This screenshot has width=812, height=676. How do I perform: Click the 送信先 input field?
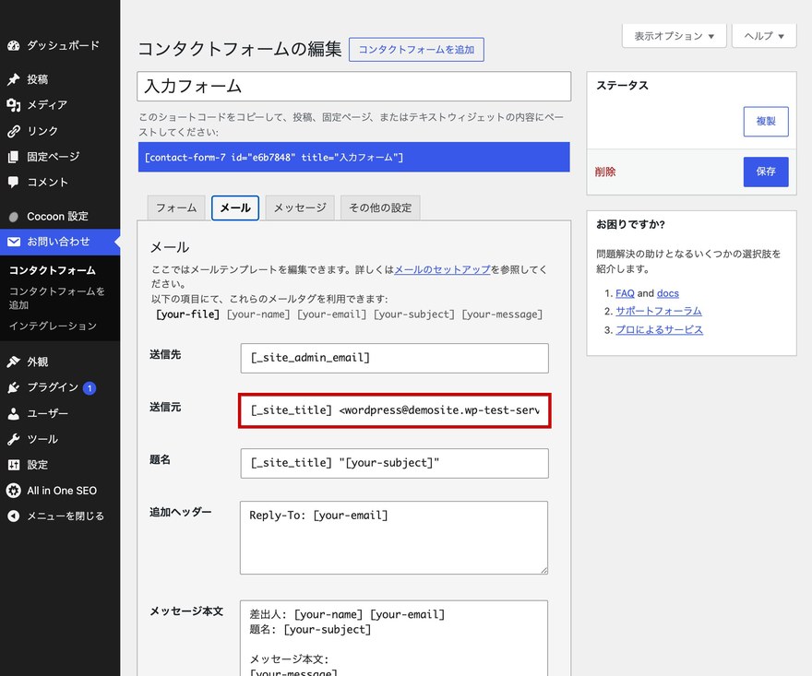tap(395, 358)
